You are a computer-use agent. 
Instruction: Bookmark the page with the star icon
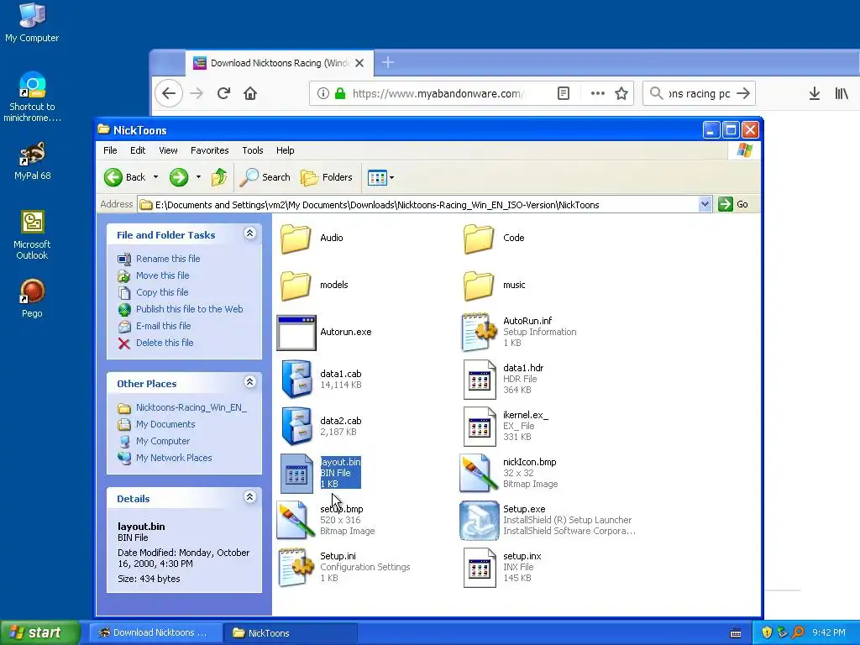[x=621, y=93]
